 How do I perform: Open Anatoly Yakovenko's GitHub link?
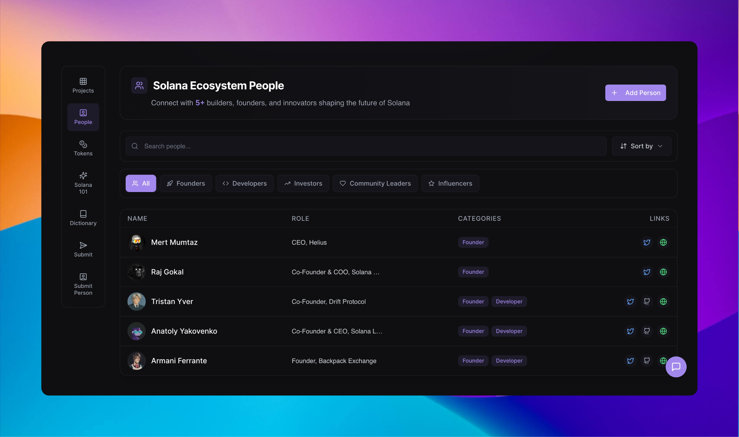tap(647, 331)
